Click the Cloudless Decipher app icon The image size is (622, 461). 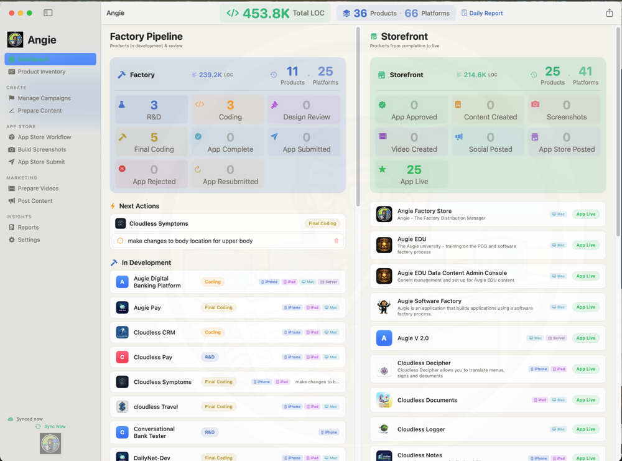coord(384,370)
